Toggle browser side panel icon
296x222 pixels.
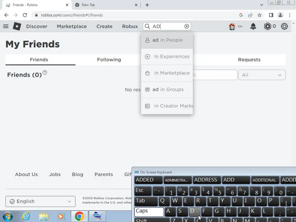271,15
